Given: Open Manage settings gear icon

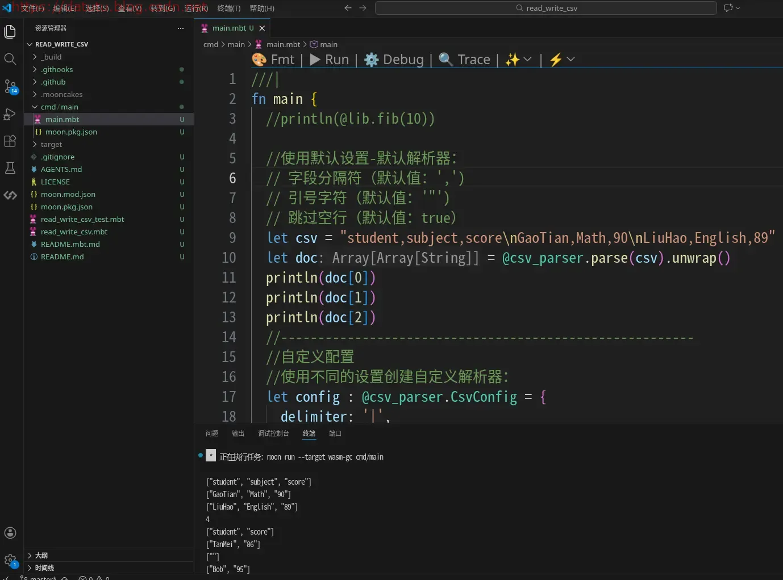Looking at the screenshot, I should click(10, 560).
